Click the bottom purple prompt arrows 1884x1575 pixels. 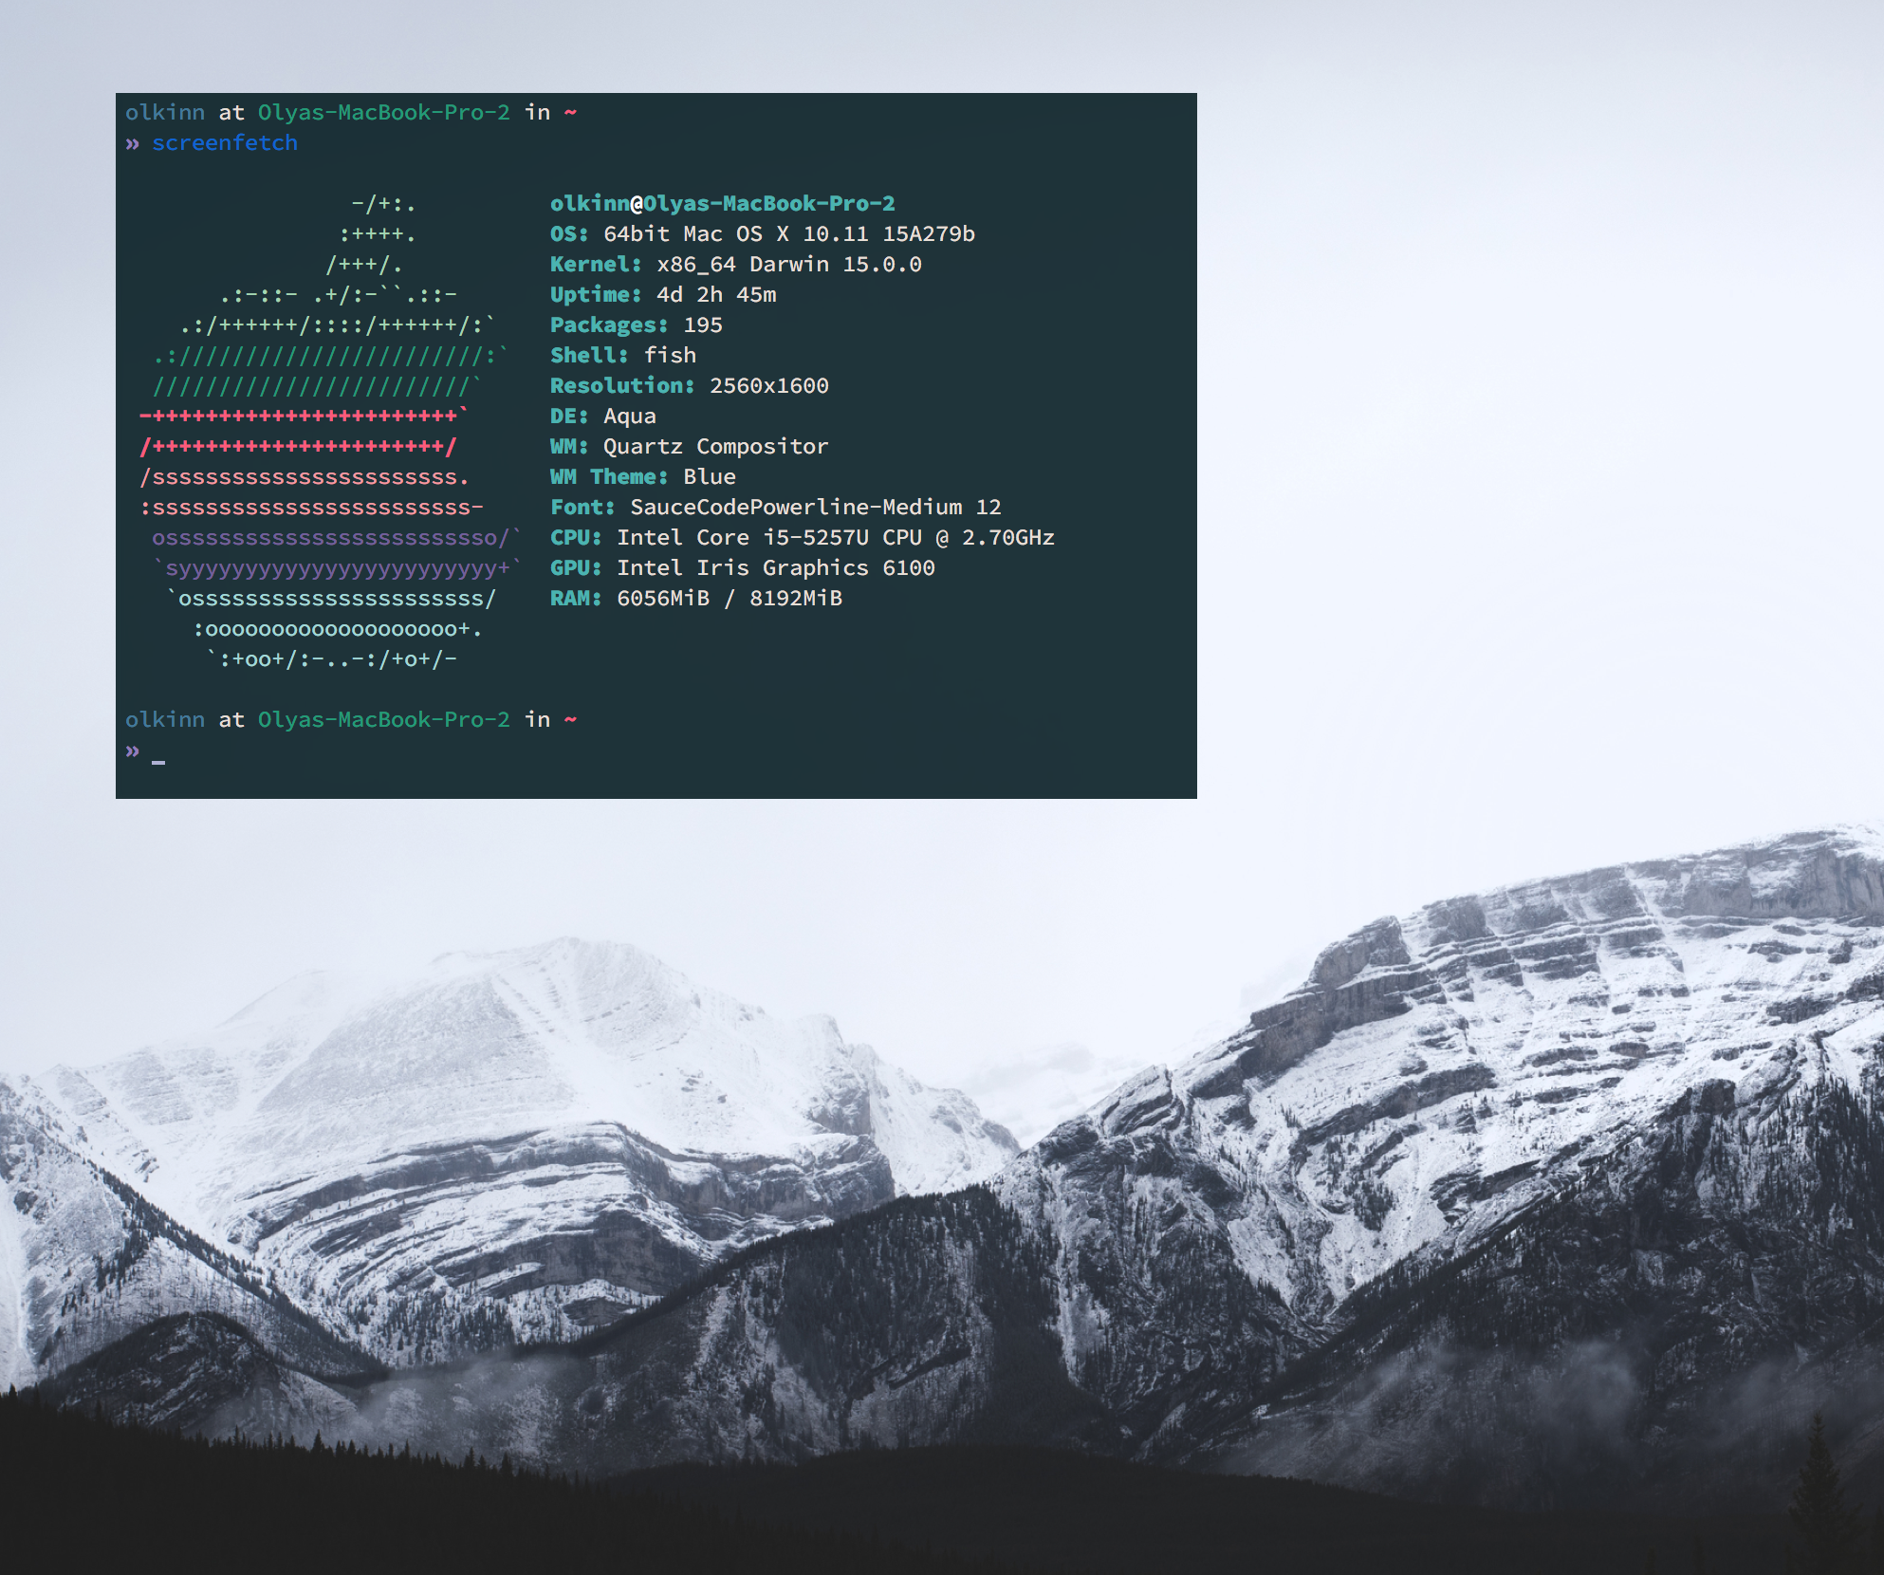(133, 750)
